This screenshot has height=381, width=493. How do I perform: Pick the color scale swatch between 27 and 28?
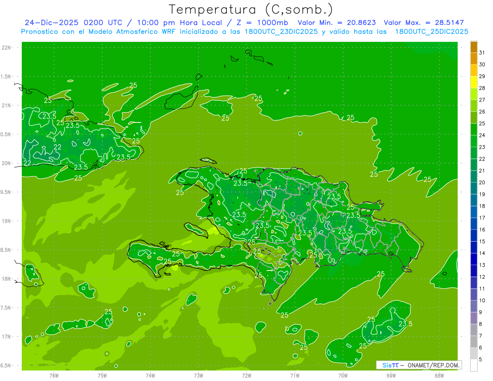(x=474, y=94)
